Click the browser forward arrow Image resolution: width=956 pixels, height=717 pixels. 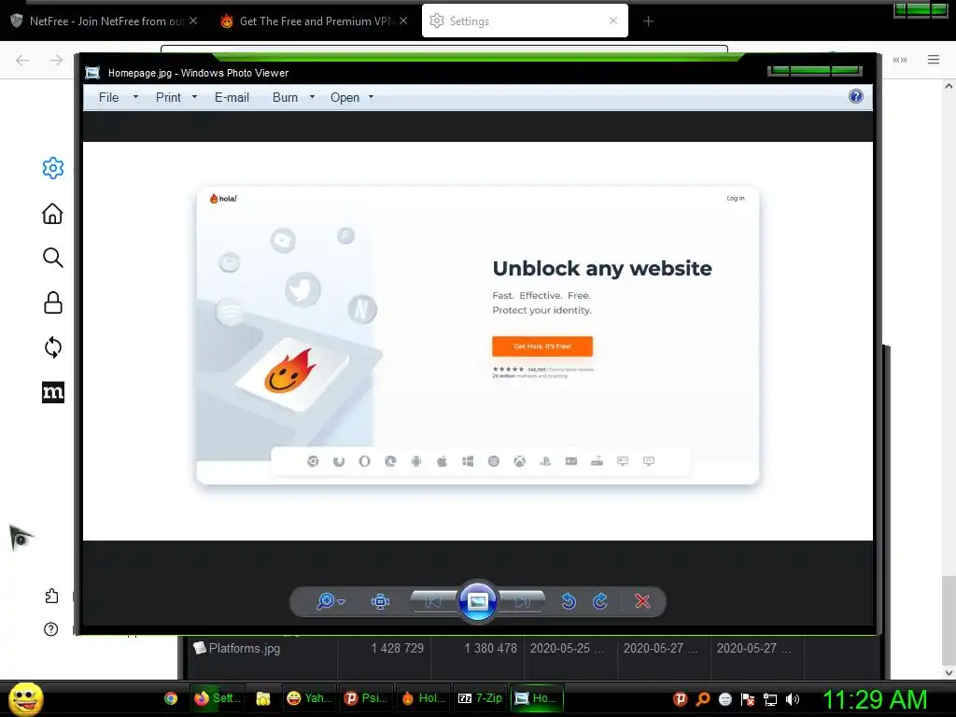pos(56,60)
